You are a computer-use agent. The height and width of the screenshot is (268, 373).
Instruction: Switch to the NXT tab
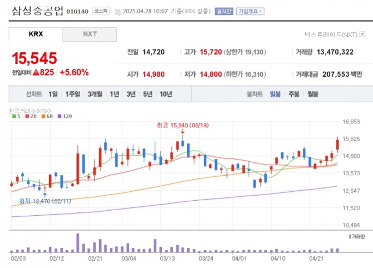click(x=90, y=34)
